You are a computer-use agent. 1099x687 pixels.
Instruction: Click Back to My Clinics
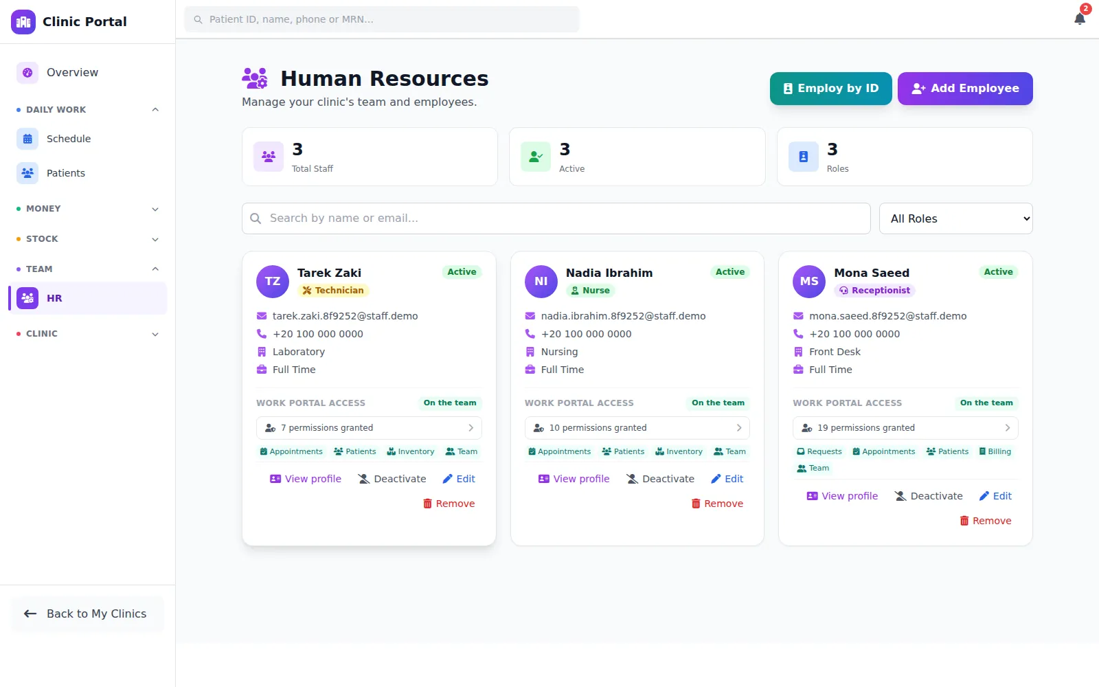click(87, 614)
